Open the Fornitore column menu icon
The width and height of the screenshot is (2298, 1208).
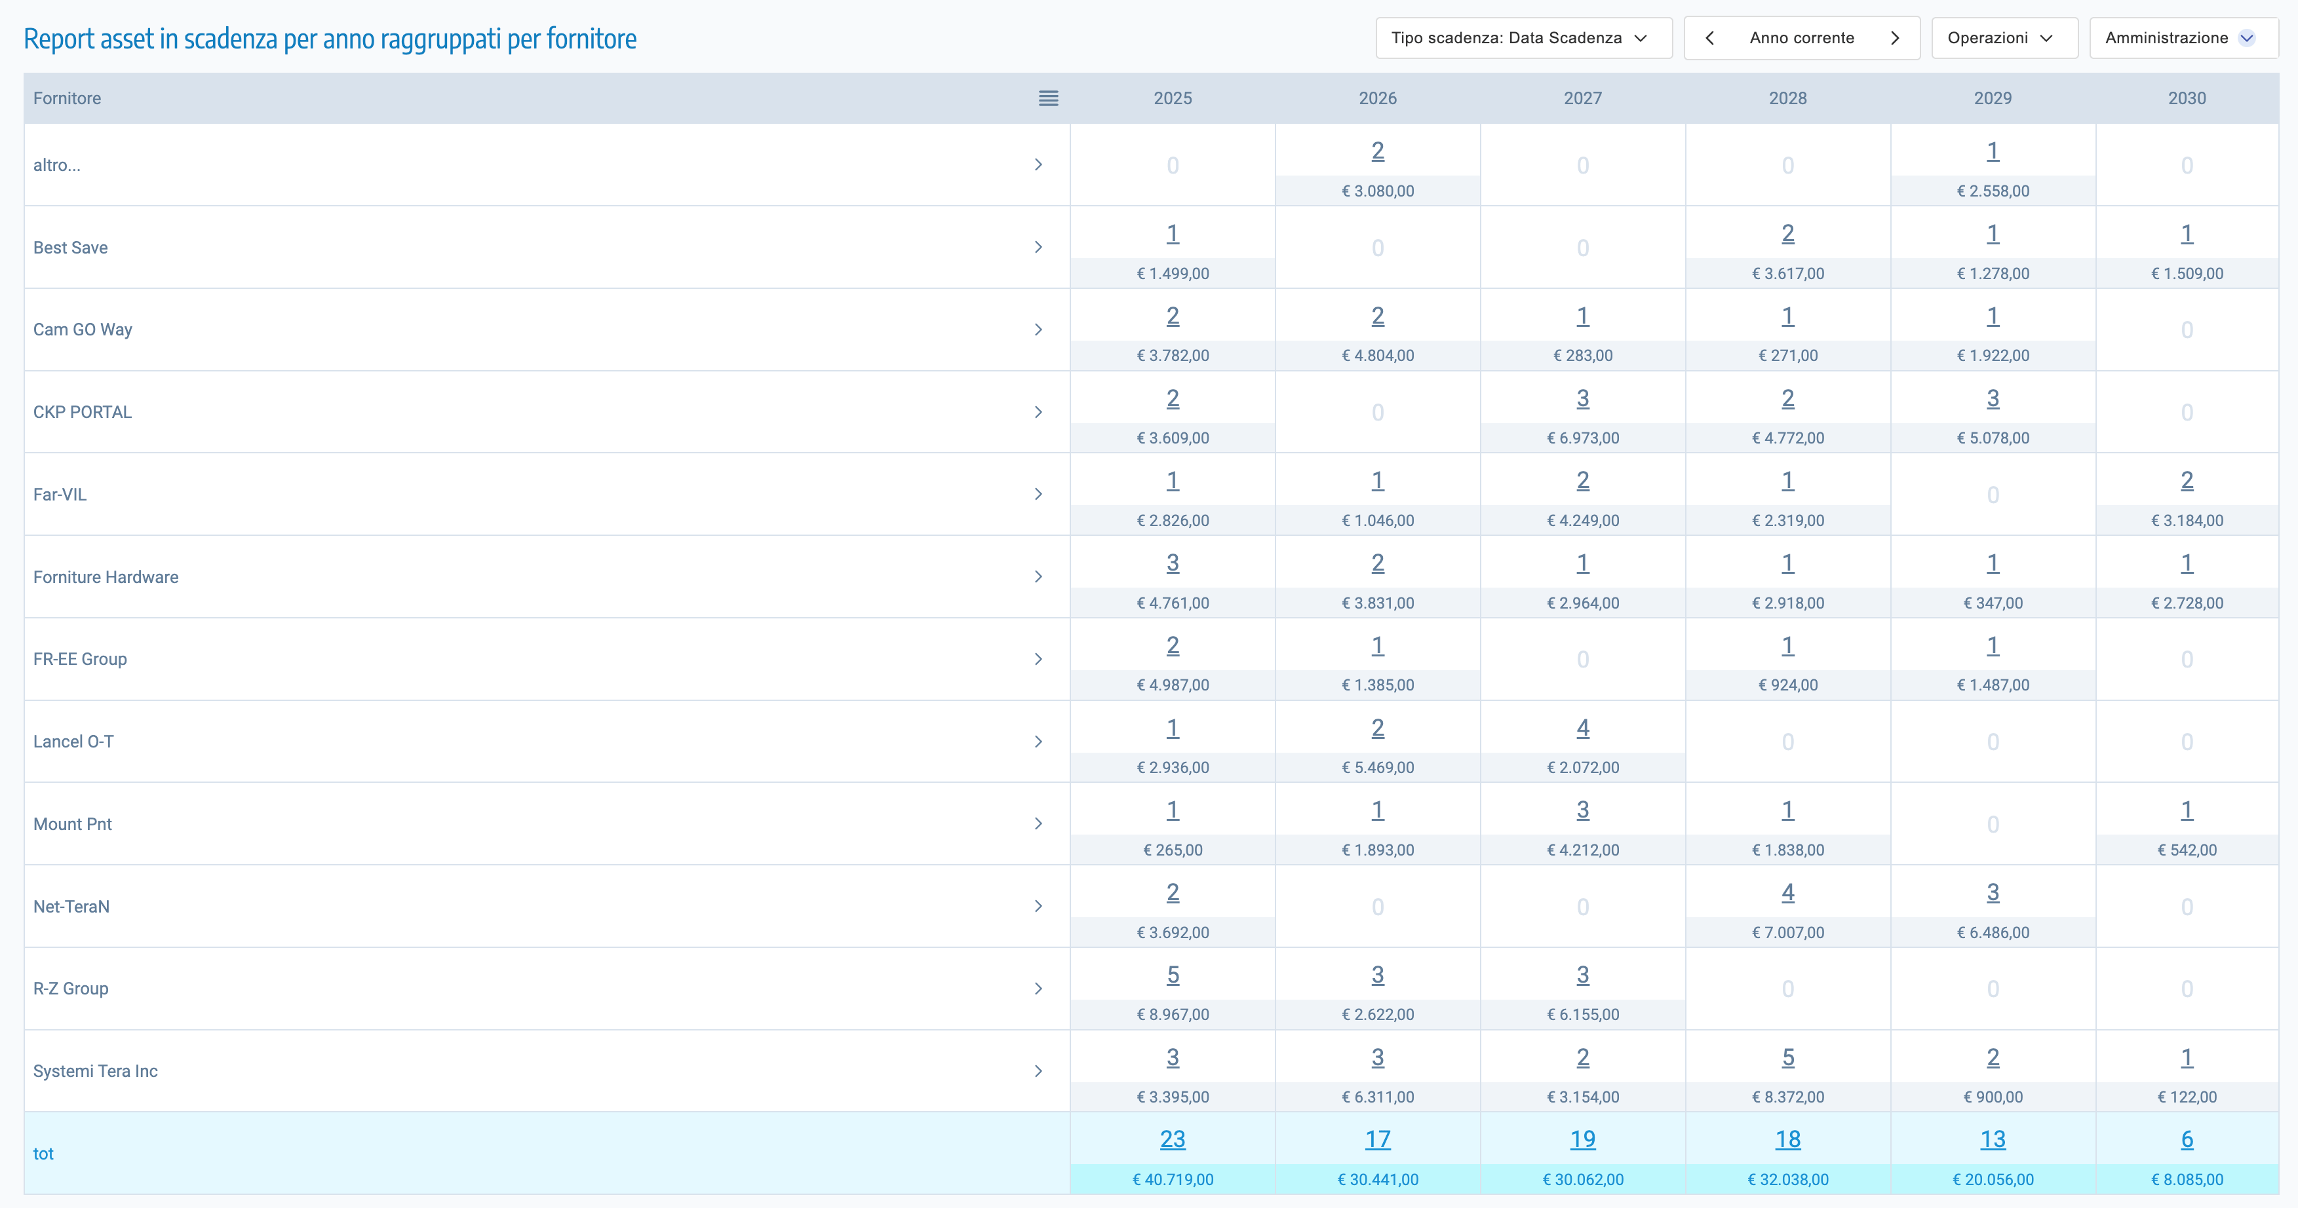[1048, 98]
